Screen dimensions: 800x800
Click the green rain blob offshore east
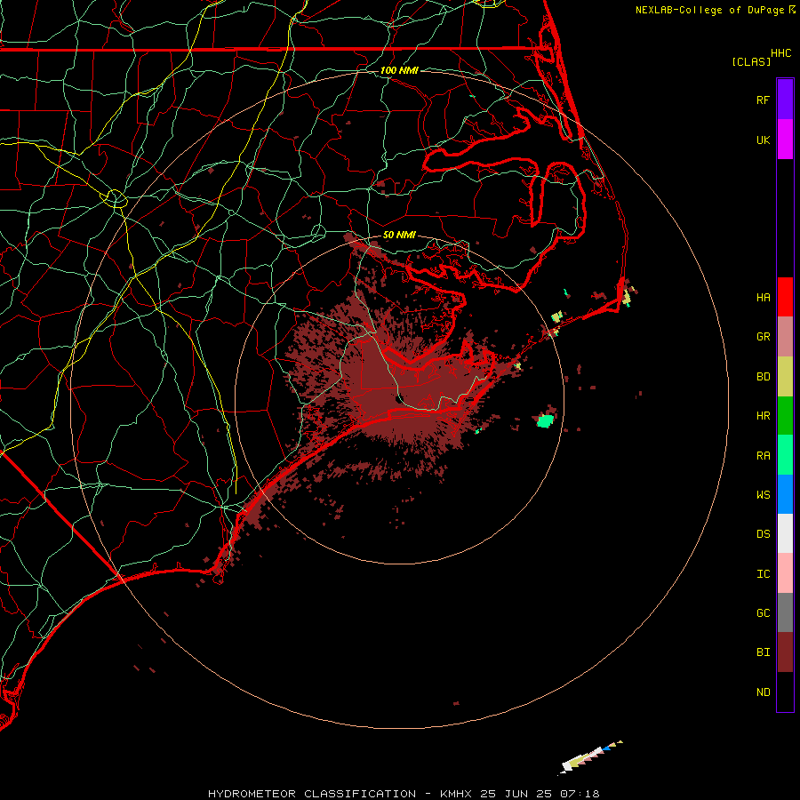click(546, 421)
